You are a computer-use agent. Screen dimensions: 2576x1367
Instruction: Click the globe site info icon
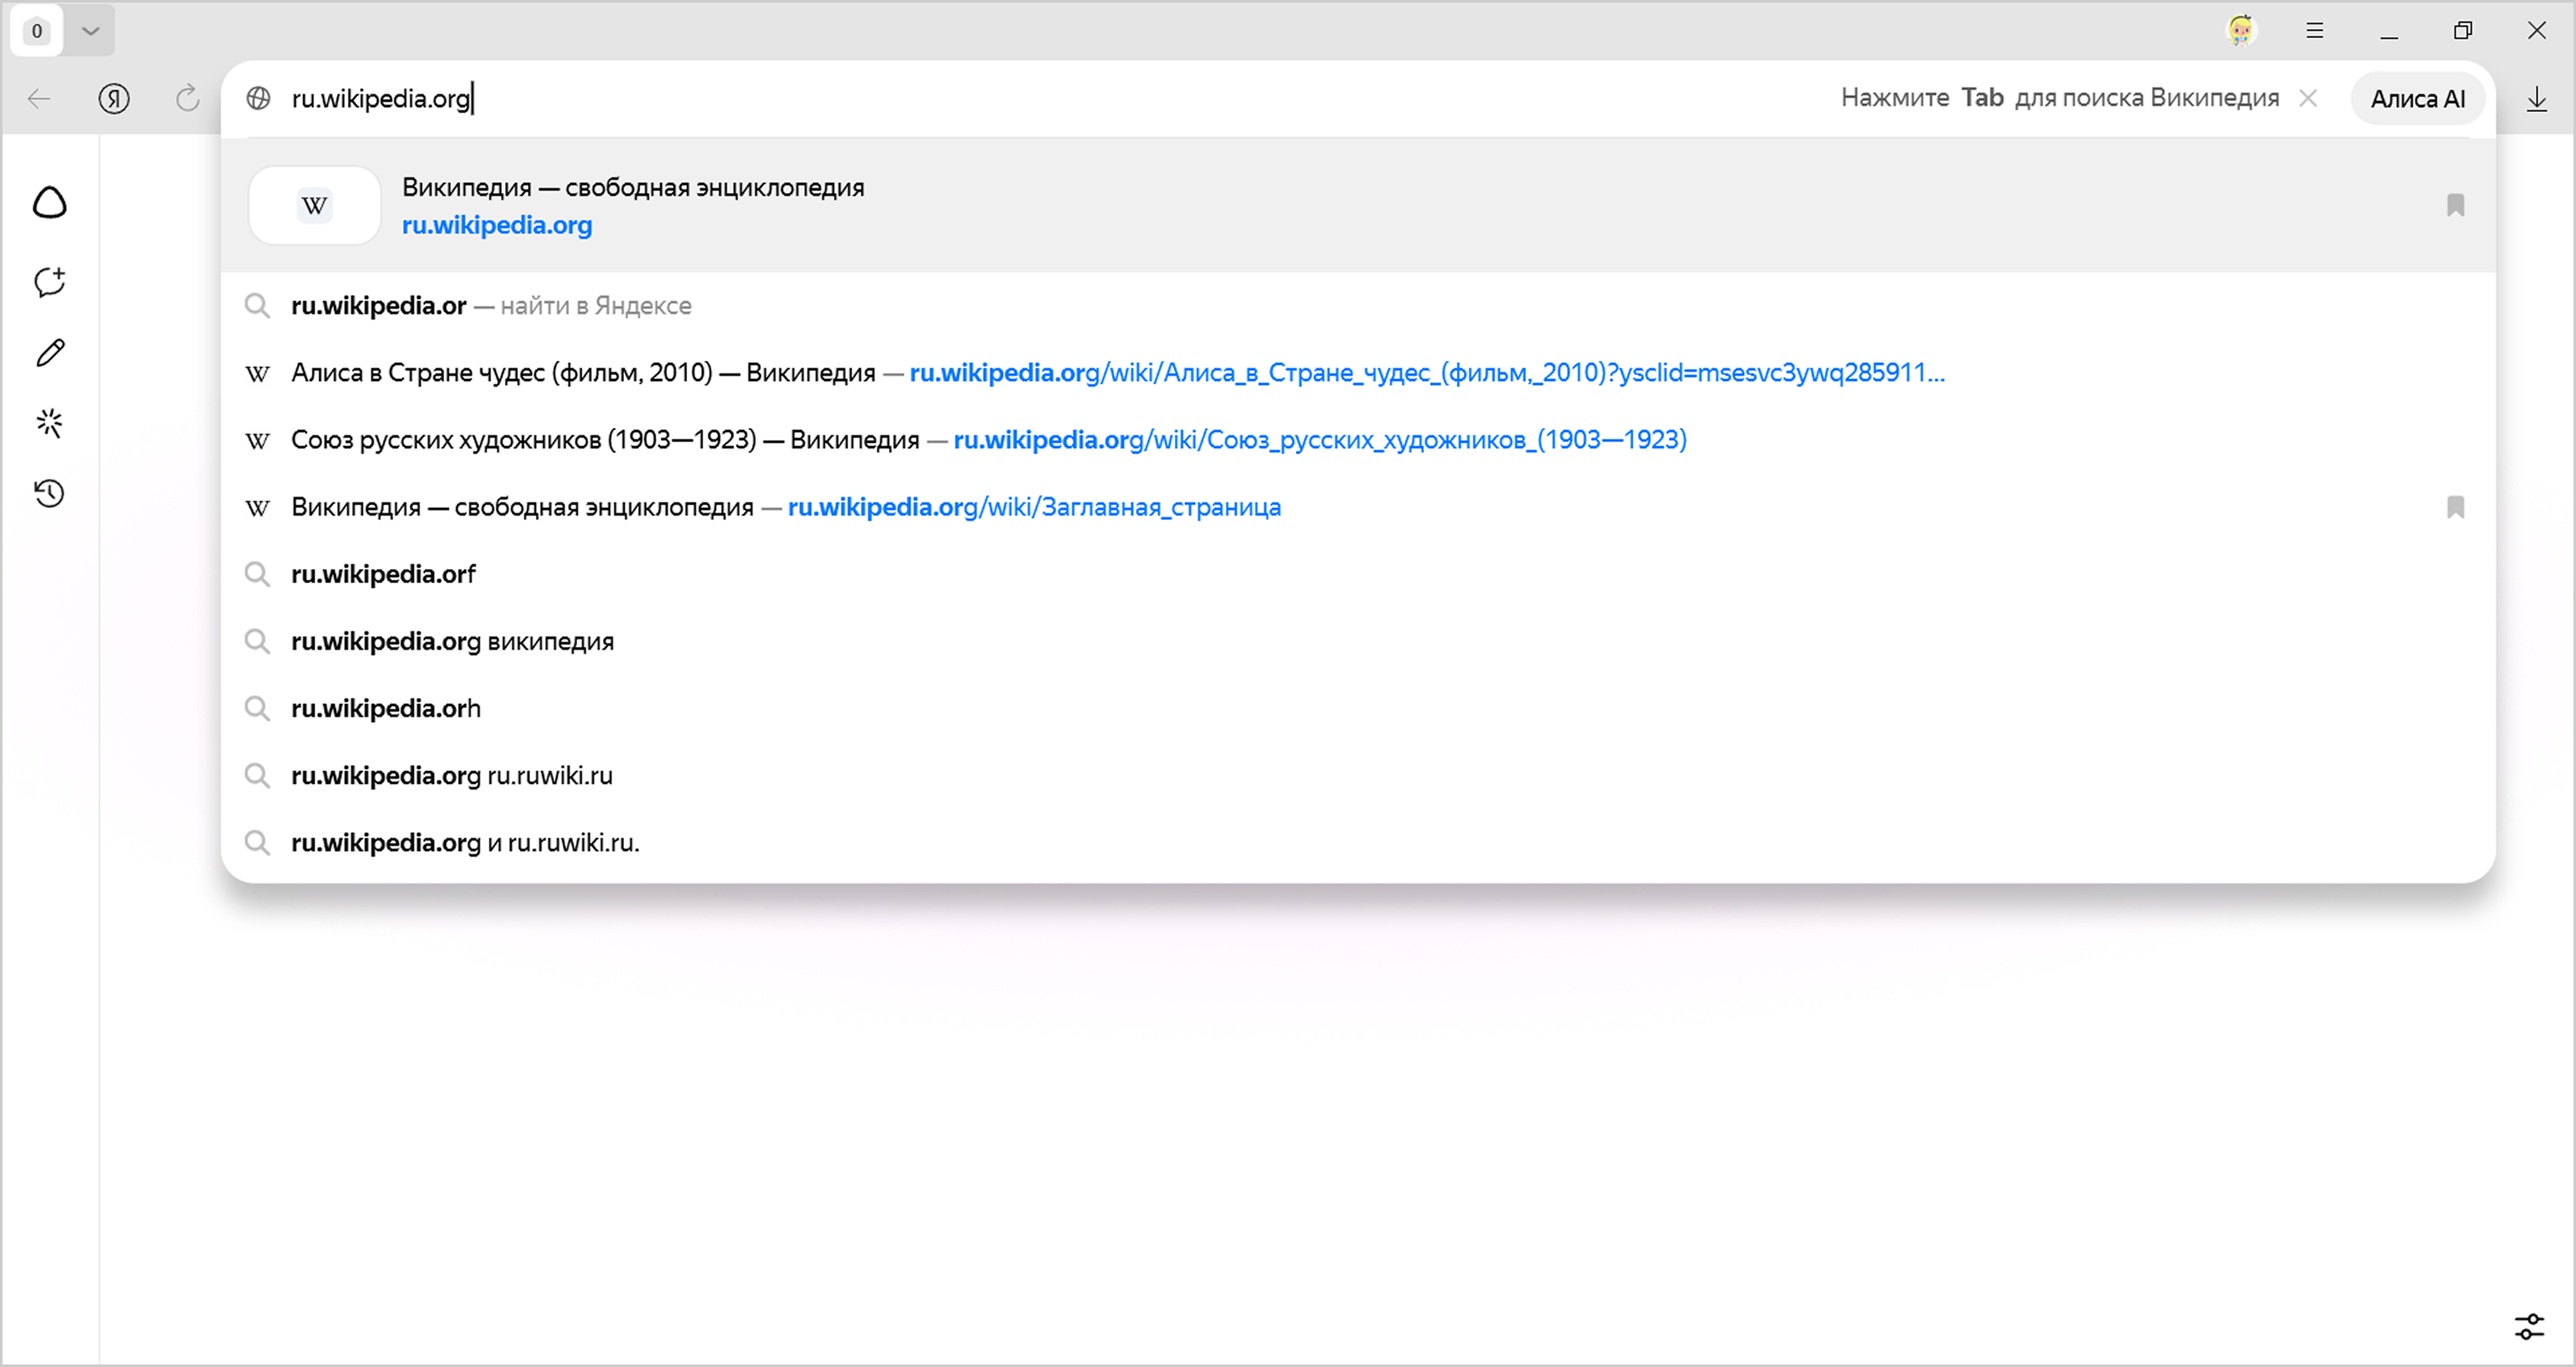pyautogui.click(x=259, y=98)
